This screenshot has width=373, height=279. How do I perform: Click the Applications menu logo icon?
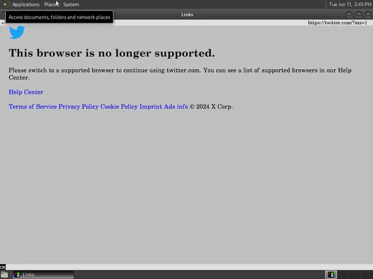7,4
